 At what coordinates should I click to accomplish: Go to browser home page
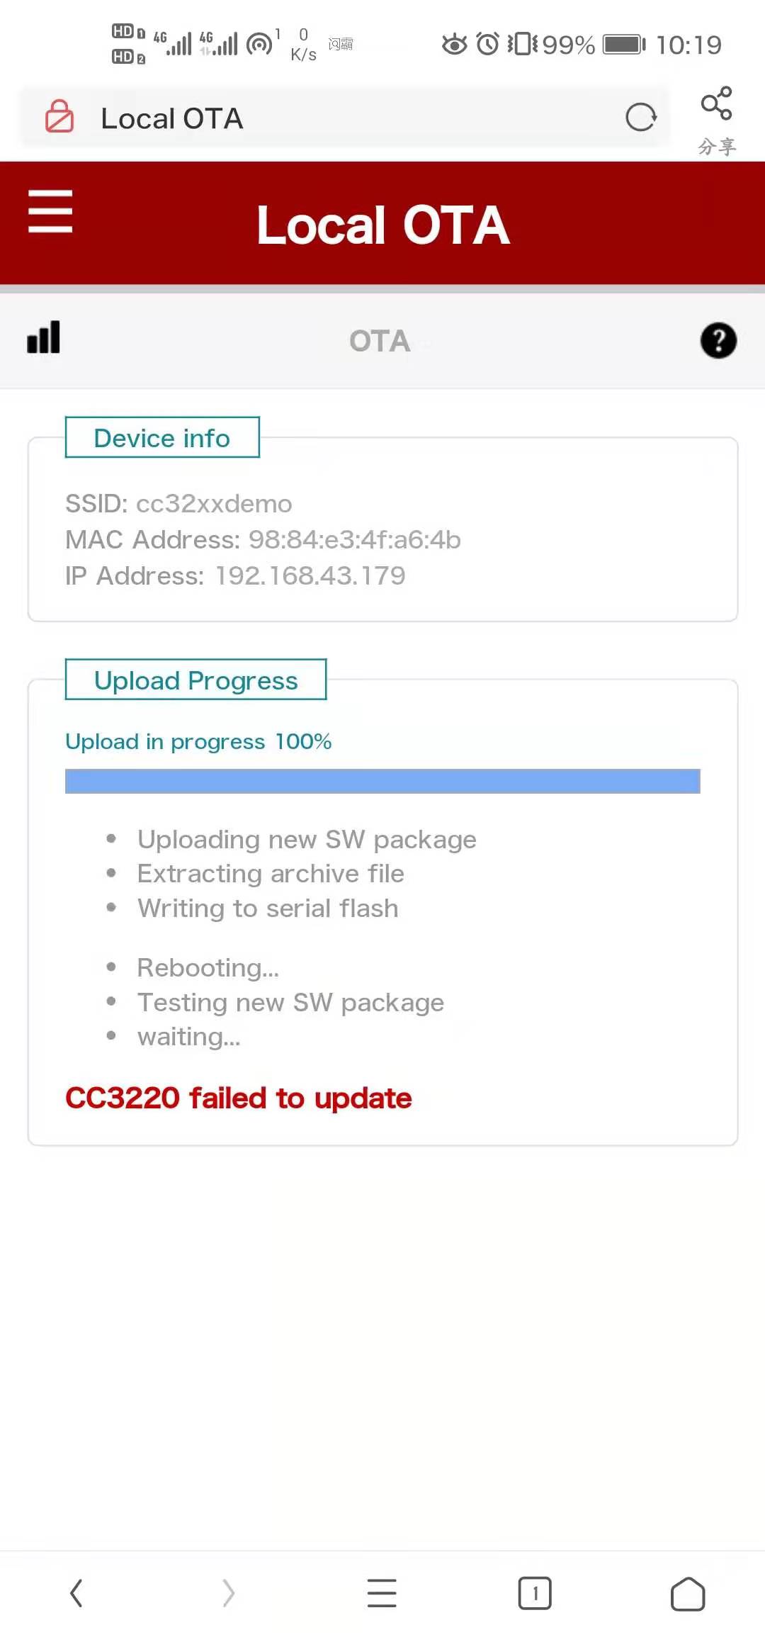pyautogui.click(x=688, y=1594)
